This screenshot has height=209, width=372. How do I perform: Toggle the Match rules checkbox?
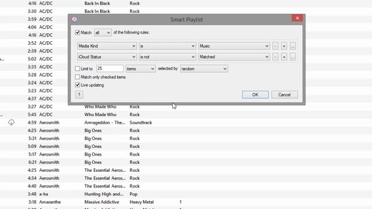pyautogui.click(x=77, y=33)
